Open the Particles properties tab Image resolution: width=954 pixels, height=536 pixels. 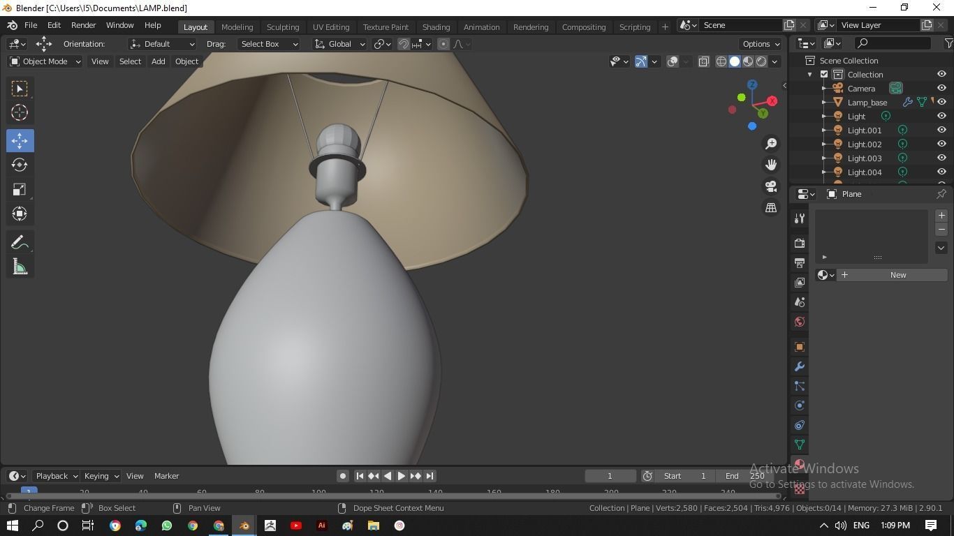click(x=800, y=386)
